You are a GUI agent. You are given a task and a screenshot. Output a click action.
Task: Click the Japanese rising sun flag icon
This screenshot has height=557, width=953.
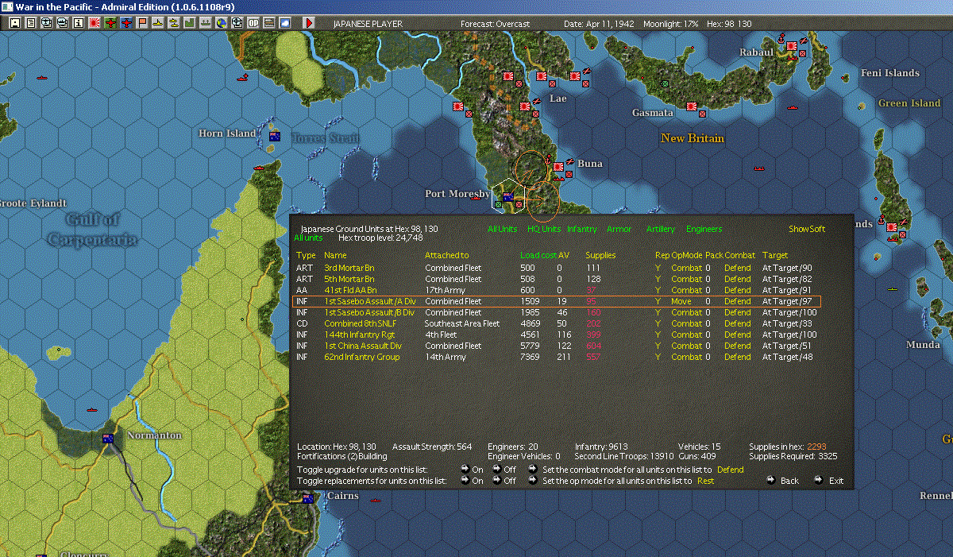tap(94, 23)
